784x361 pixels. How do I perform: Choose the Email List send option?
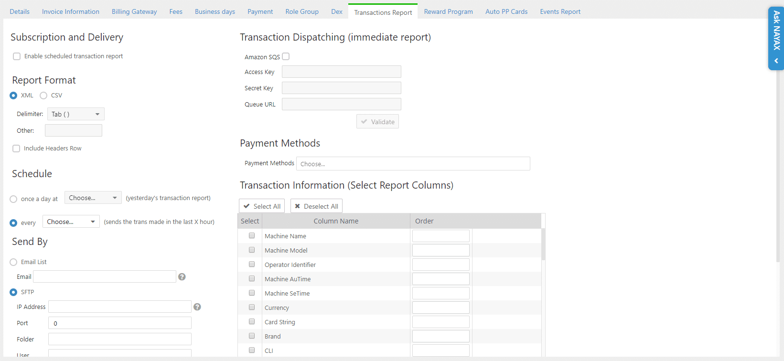(x=13, y=262)
